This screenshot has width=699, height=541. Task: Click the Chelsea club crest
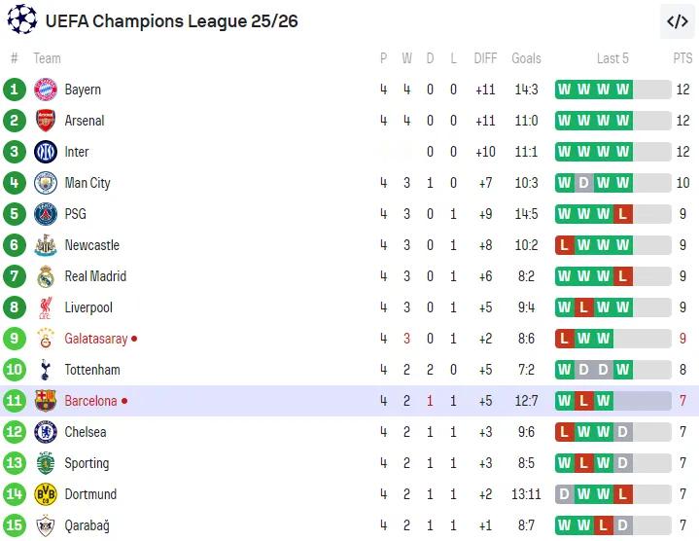[x=46, y=432]
